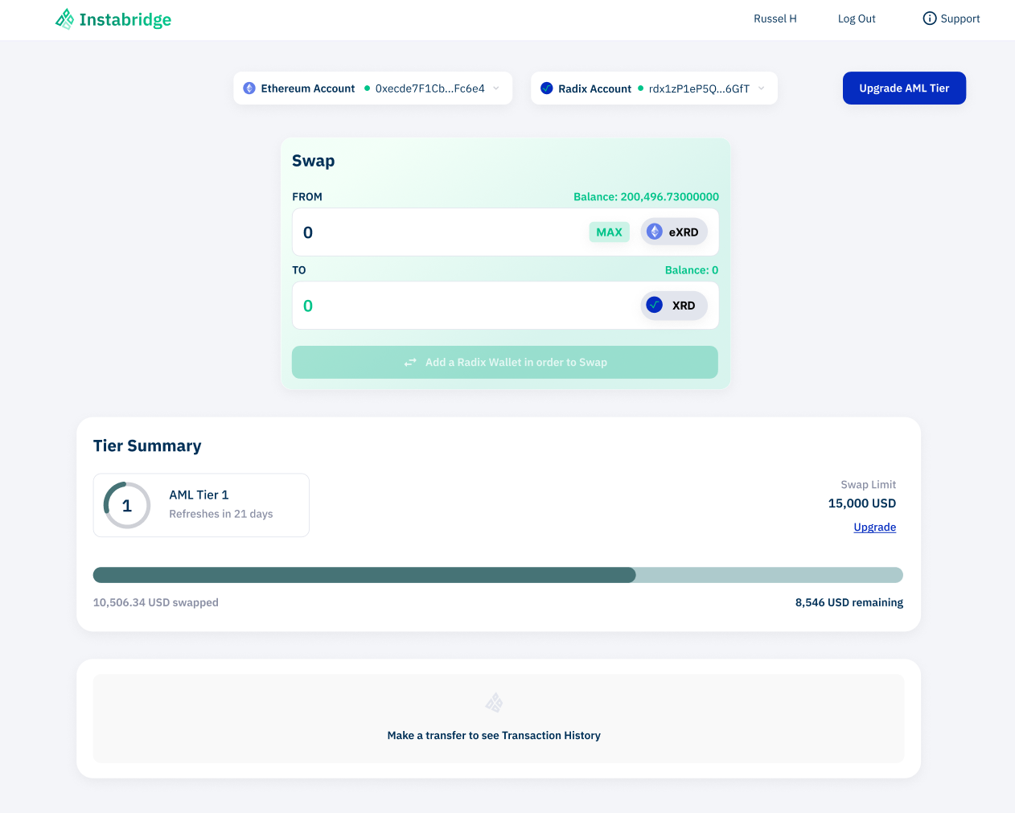Click the FROM Balance 200,496.73000000 text

coord(646,196)
